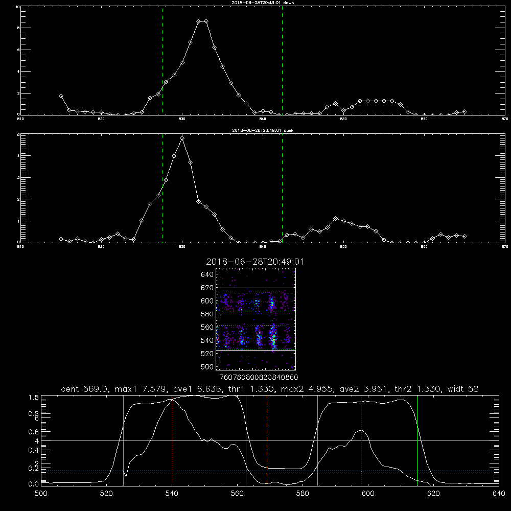Image resolution: width=511 pixels, height=511 pixels.
Task: Click the 0.6 y-axis label in bottom plot
Action: [x=34, y=432]
